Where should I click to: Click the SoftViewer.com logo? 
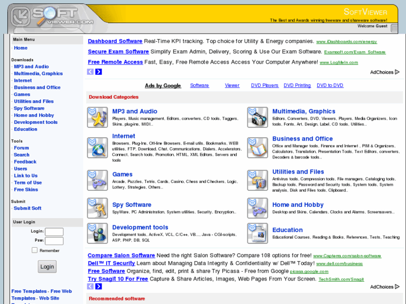pyautogui.click(x=53, y=17)
